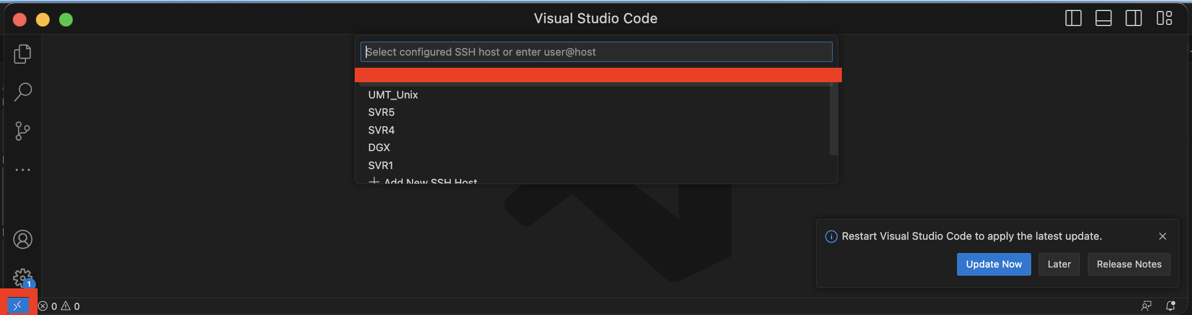Open the Manage settings gear
1192x315 pixels.
pyautogui.click(x=23, y=278)
